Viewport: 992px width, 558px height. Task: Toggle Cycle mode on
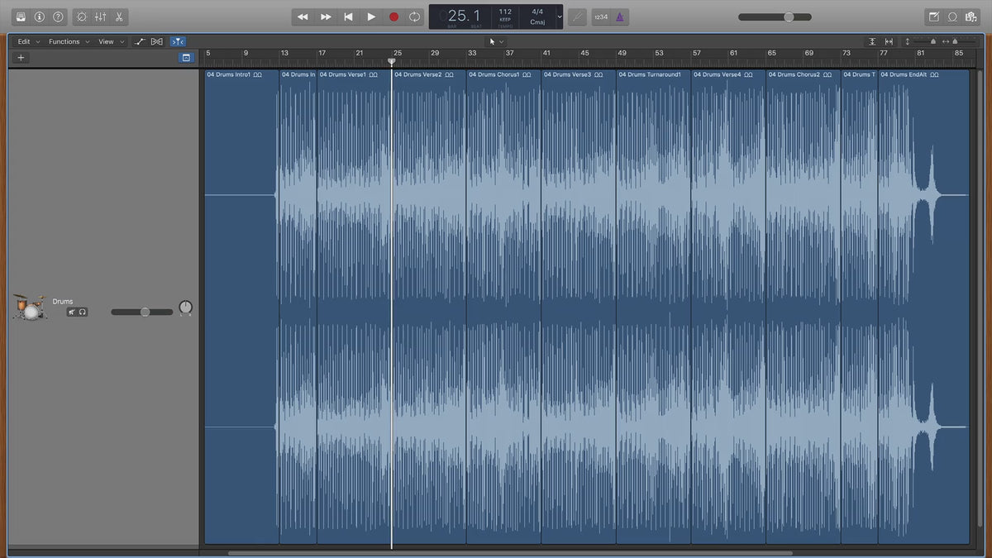[x=415, y=17]
